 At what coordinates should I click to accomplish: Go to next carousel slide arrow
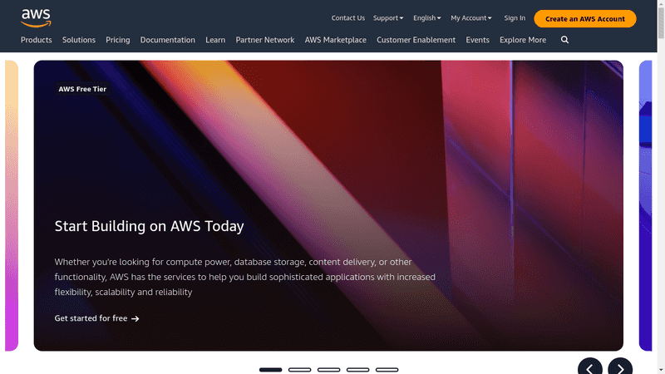pyautogui.click(x=620, y=368)
